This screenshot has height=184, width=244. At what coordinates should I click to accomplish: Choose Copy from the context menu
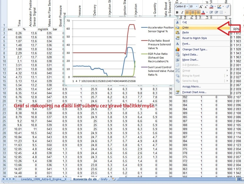pyautogui.click(x=185, y=27)
